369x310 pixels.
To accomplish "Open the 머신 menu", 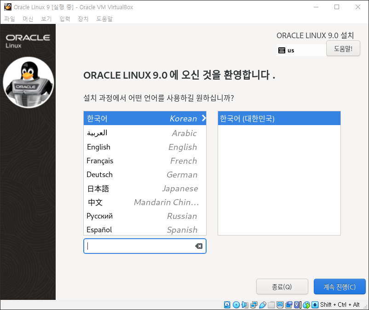I will 28,19.
